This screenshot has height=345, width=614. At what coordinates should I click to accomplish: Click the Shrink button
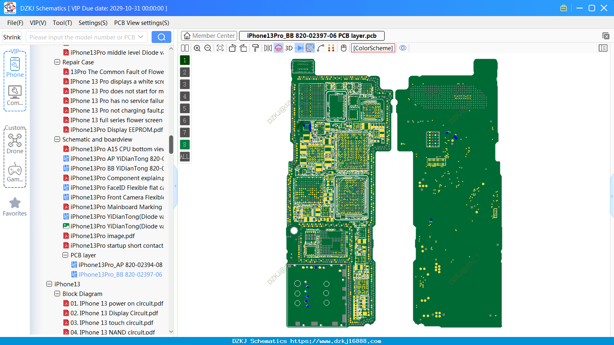tap(12, 37)
